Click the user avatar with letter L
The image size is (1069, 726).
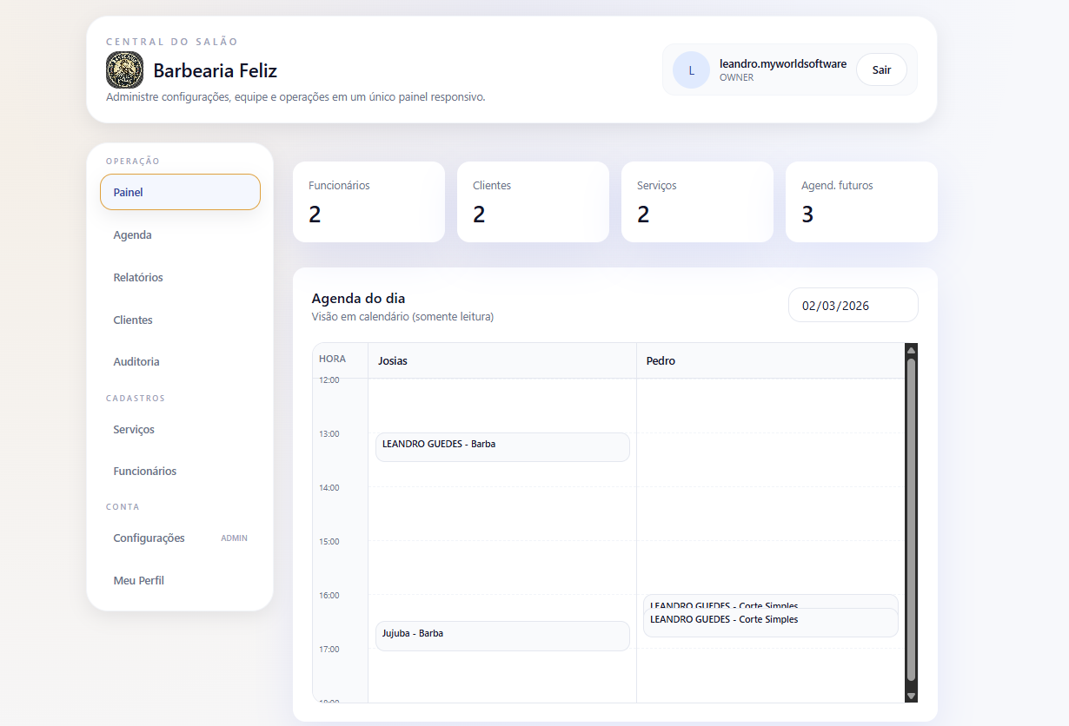click(x=691, y=69)
